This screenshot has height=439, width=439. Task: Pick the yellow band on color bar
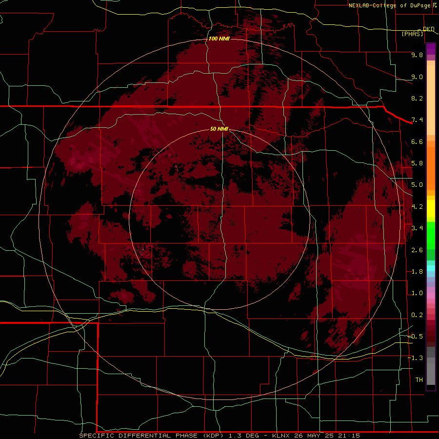[x=431, y=209]
